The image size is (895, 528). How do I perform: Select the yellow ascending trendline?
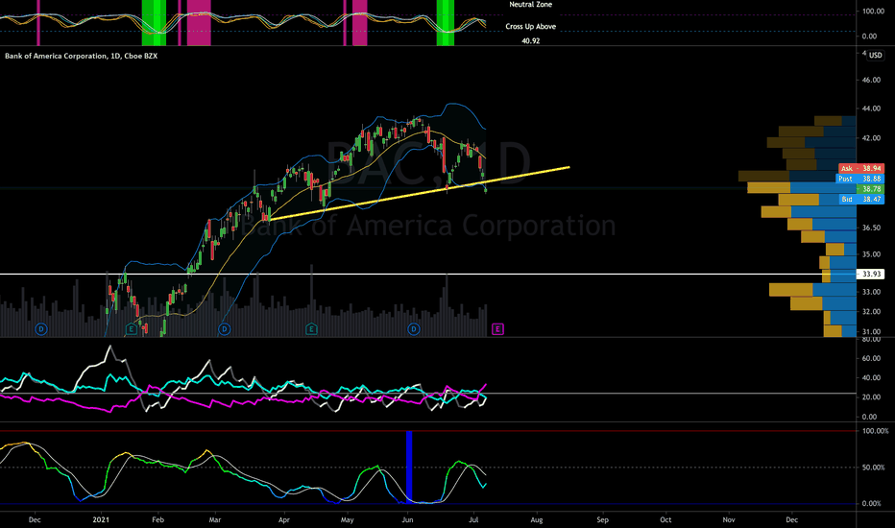tap(419, 194)
